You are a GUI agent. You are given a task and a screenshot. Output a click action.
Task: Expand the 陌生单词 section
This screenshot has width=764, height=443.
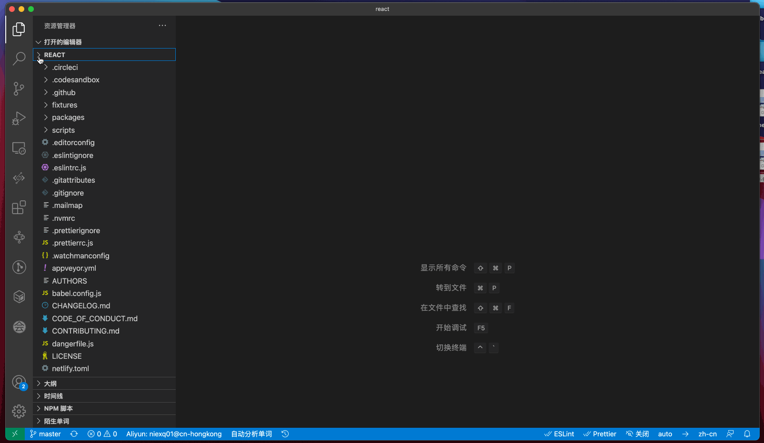click(104, 421)
